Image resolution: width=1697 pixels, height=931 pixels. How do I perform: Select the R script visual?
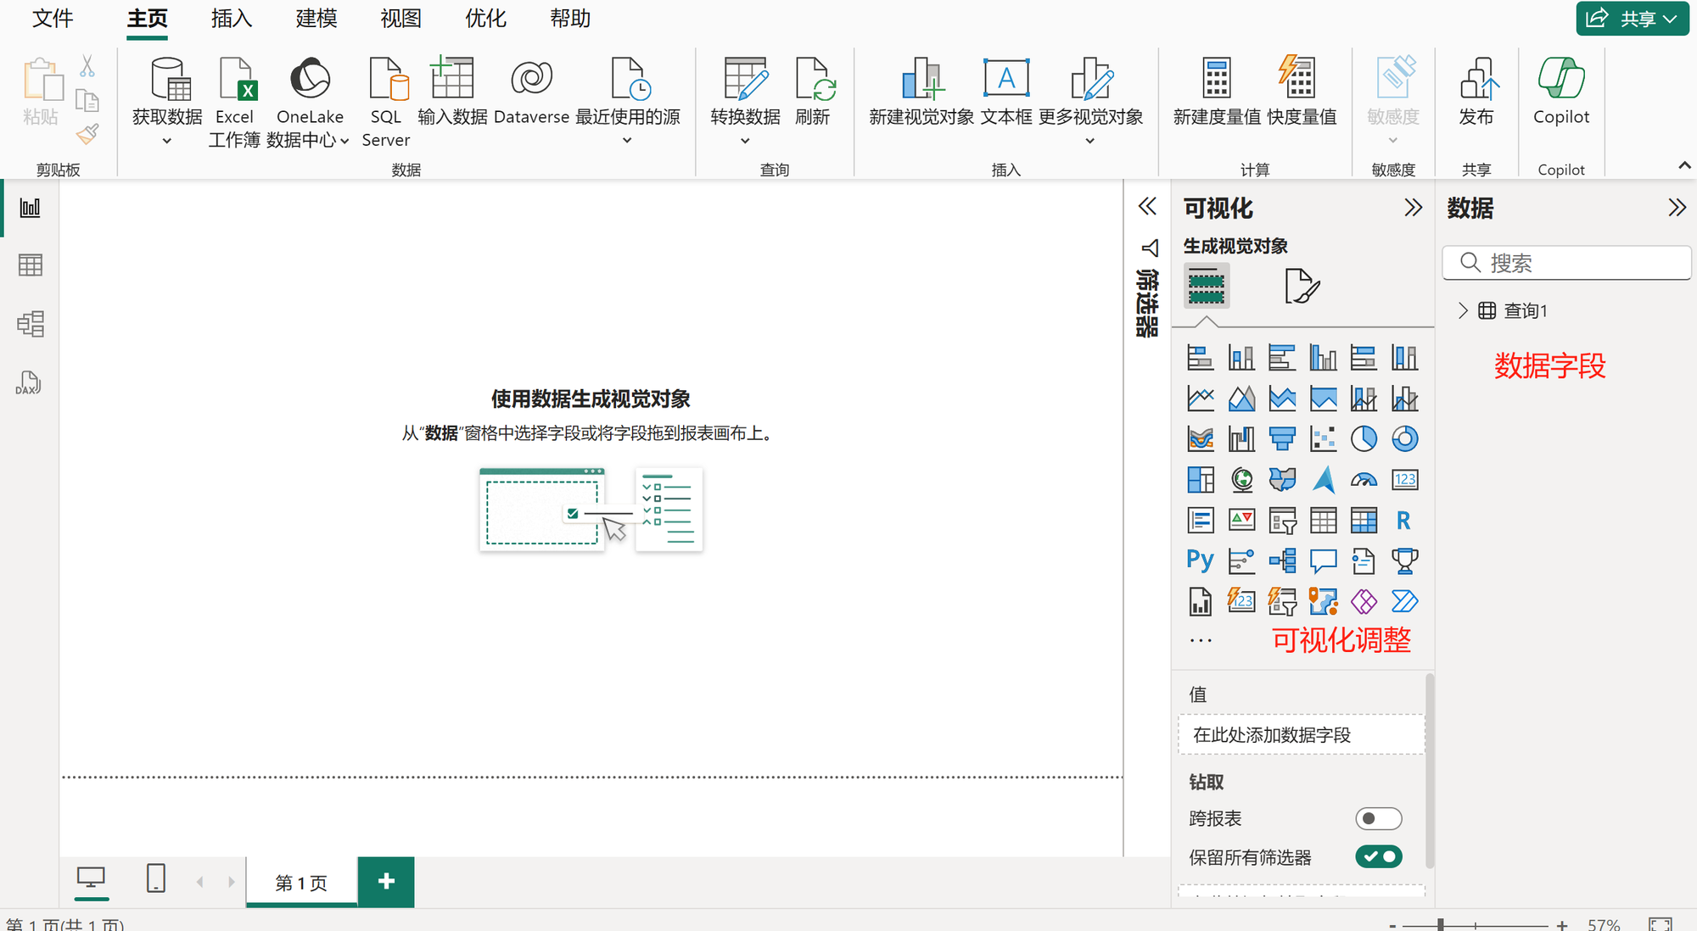point(1404,520)
